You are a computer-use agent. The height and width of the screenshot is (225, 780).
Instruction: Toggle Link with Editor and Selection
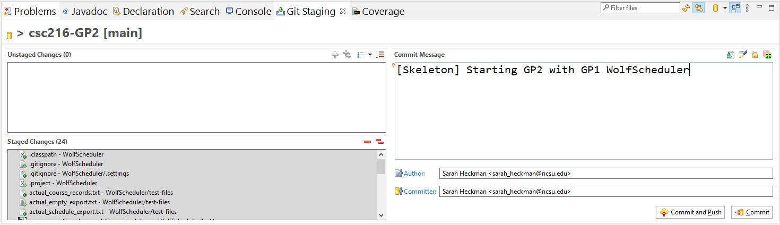pyautogui.click(x=699, y=8)
